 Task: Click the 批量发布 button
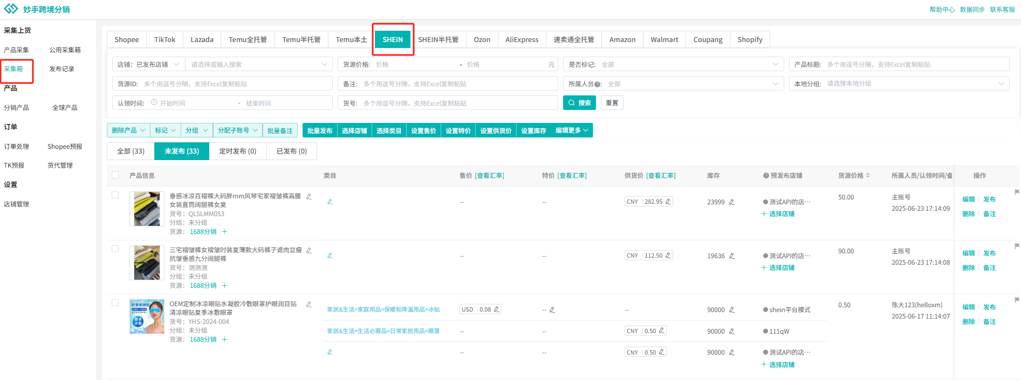pos(320,130)
